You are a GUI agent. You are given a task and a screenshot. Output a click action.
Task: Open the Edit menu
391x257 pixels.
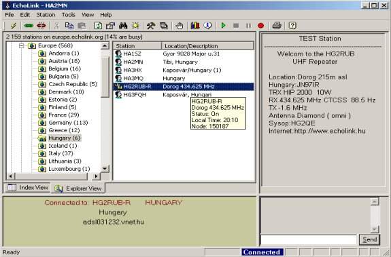coord(25,15)
